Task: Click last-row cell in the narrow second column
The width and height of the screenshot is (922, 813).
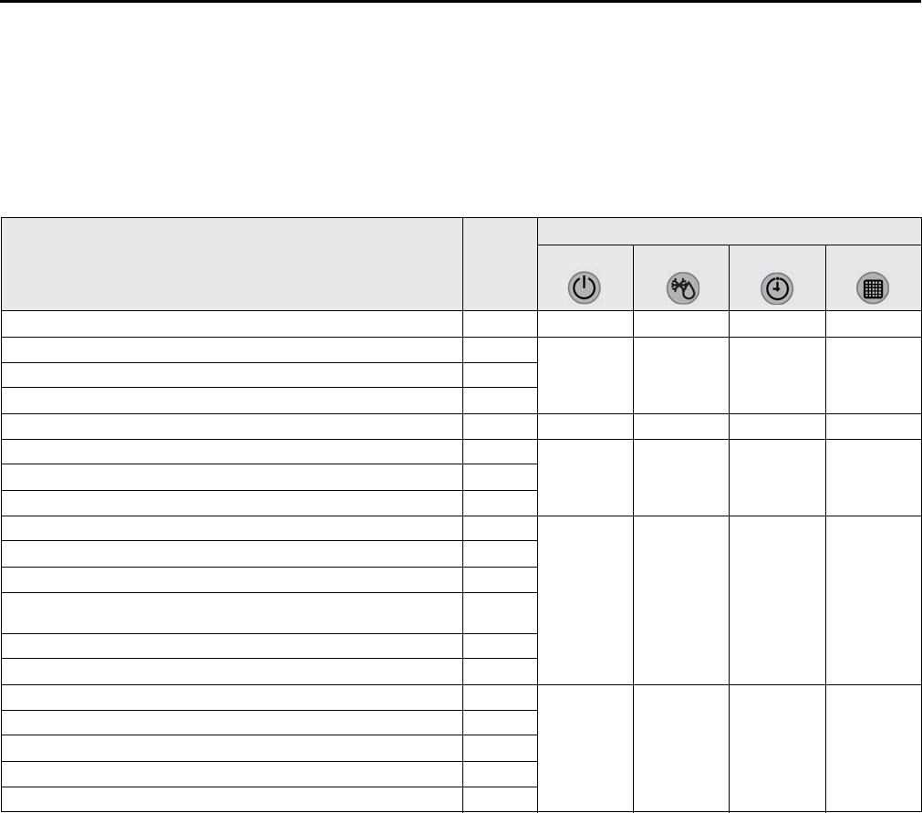Action: click(x=500, y=798)
